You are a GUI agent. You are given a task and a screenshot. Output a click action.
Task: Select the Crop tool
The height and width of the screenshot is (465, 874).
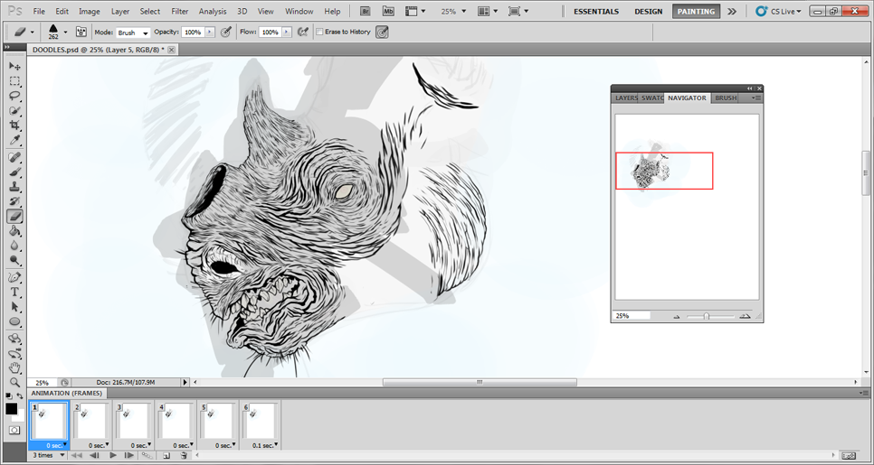(x=15, y=126)
